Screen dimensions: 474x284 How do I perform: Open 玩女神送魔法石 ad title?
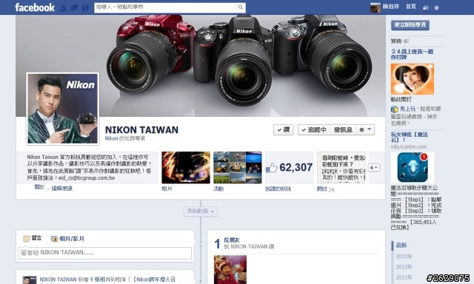click(410, 137)
